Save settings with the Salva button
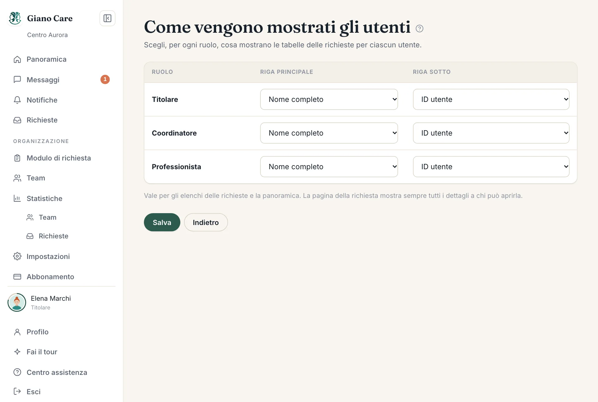Viewport: 598px width, 402px height. point(162,222)
